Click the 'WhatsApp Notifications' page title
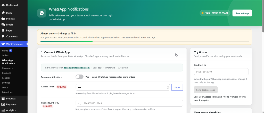 [x=69, y=9]
